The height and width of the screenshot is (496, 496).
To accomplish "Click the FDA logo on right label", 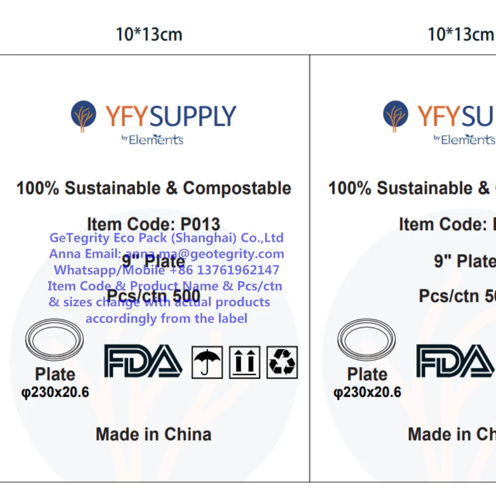I will 455,361.
